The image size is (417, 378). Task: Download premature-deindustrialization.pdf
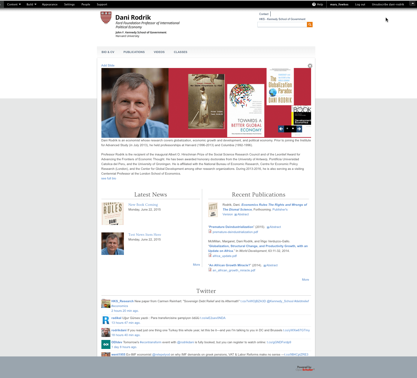click(x=235, y=232)
